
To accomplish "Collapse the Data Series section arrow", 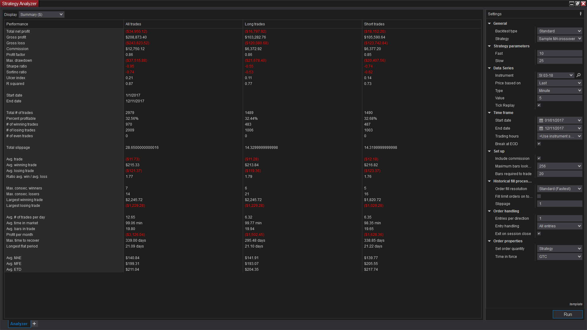I will tap(489, 68).
